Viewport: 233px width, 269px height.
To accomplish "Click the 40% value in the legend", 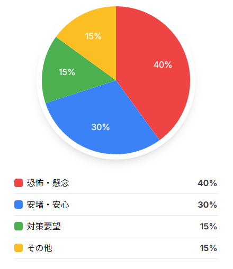I will [207, 183].
